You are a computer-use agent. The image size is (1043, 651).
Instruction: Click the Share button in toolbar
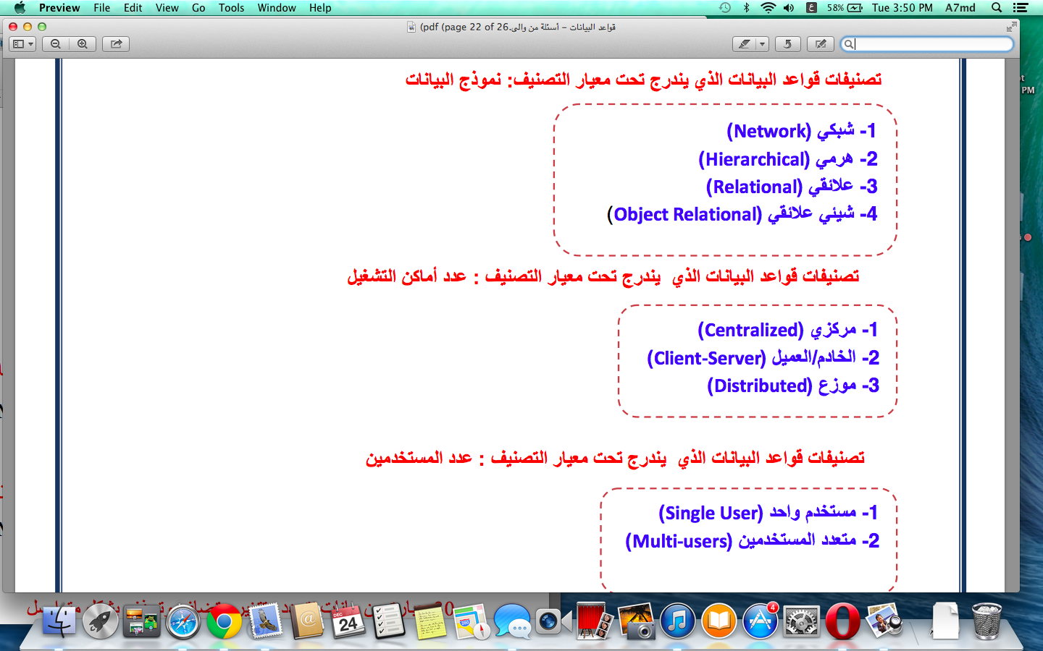[116, 44]
